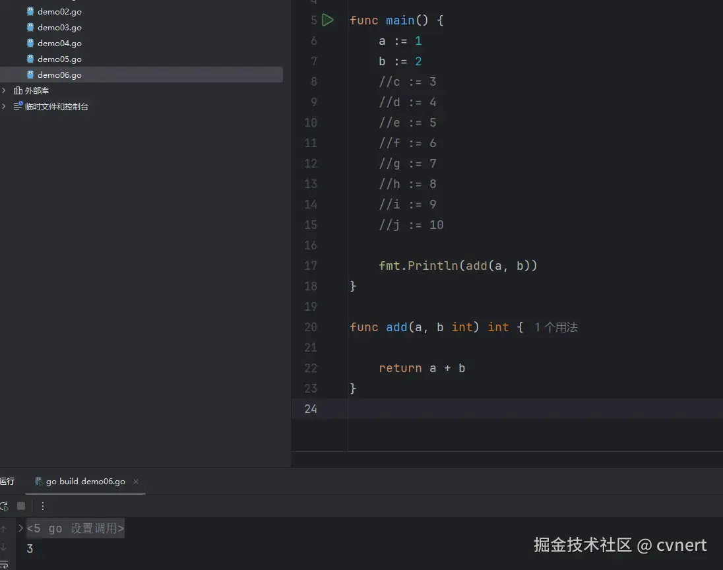This screenshot has height=570, width=723.
Task: Click the a := 1 assignment
Action: [x=400, y=41]
